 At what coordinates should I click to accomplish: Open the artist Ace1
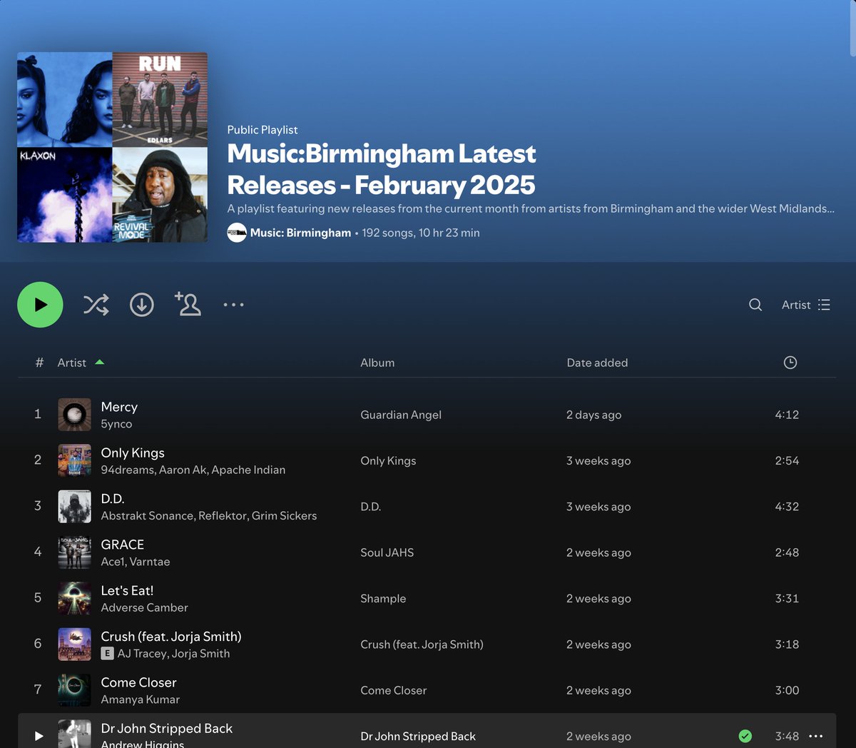[113, 562]
